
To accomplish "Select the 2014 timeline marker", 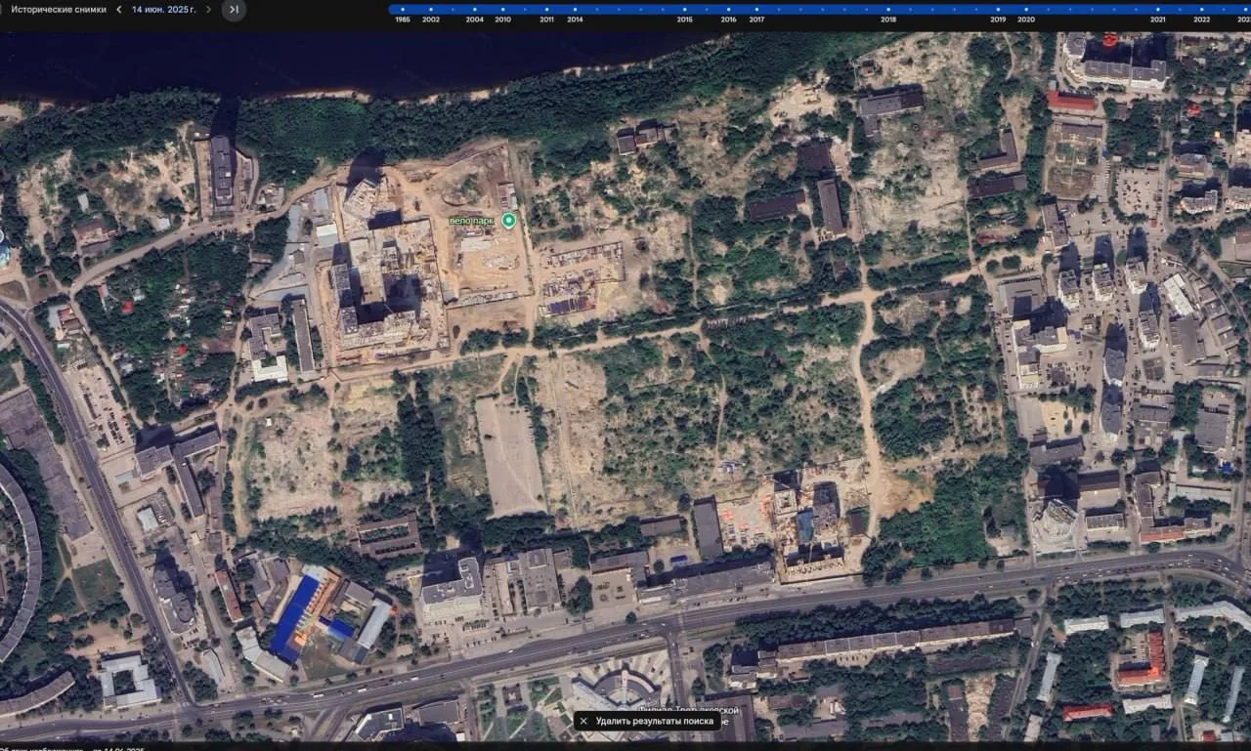I will point(575,10).
